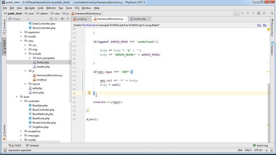The height and width of the screenshot is (155, 276).
Task: Expand the expansion folder
Action: (21, 32)
